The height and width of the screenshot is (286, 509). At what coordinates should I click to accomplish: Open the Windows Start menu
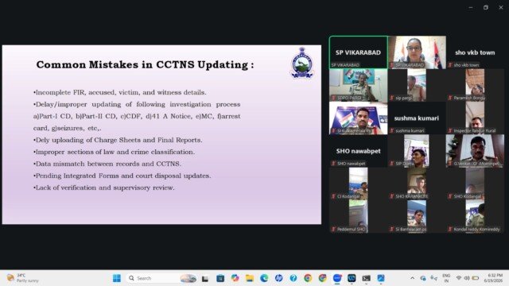tap(117, 278)
